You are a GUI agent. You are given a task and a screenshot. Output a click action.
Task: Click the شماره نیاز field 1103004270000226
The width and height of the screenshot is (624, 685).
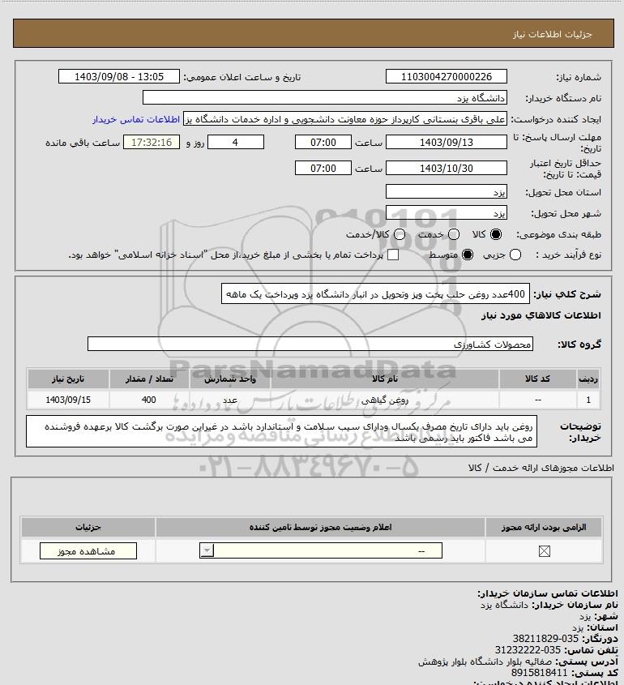tap(447, 76)
